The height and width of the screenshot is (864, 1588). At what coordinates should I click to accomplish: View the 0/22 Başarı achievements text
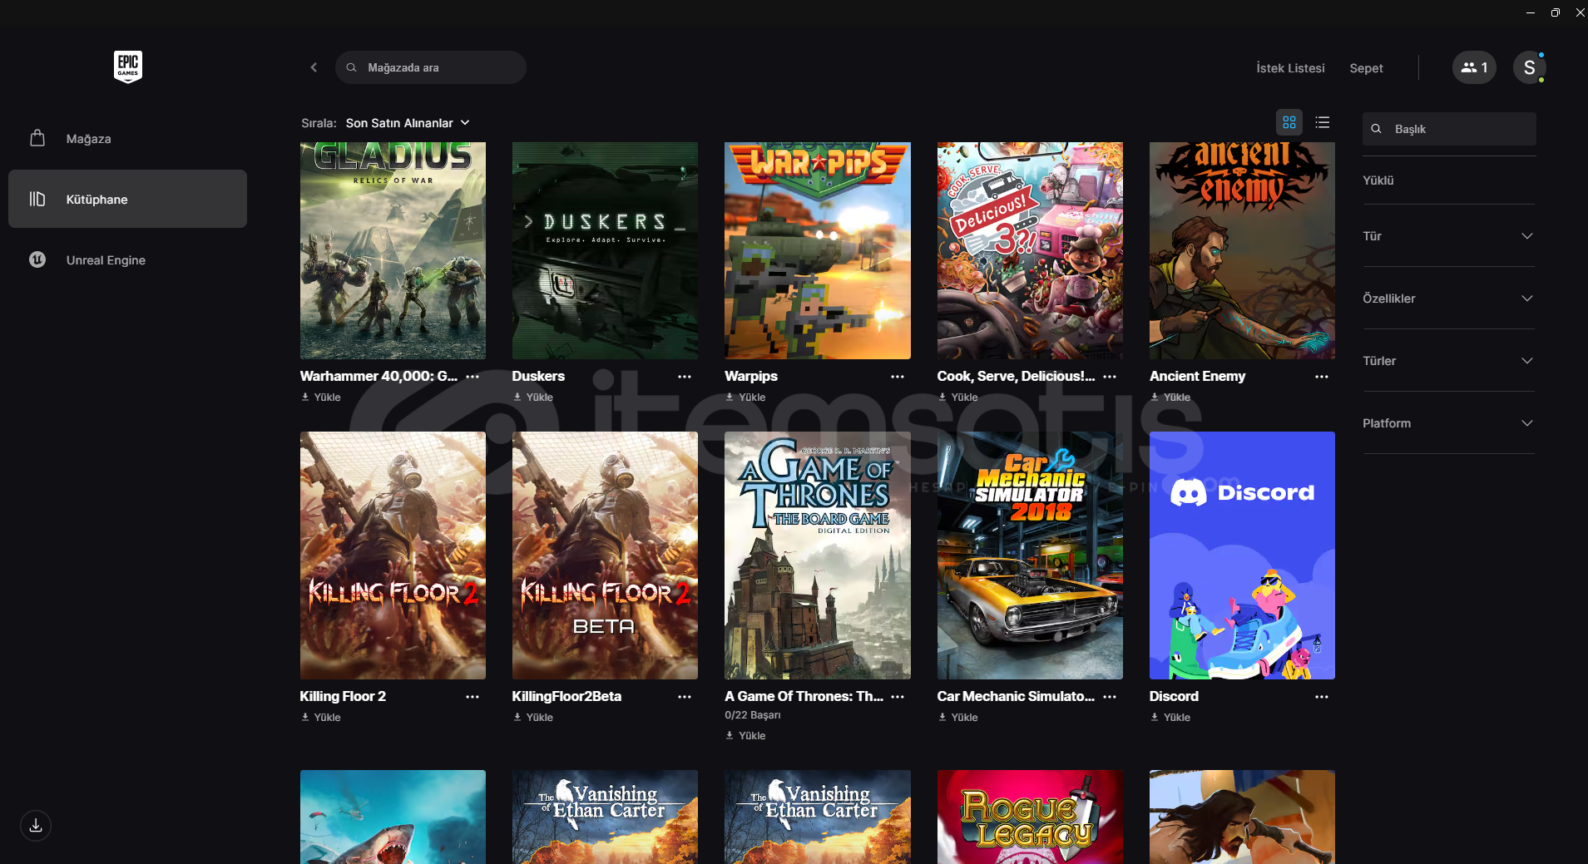click(753, 715)
